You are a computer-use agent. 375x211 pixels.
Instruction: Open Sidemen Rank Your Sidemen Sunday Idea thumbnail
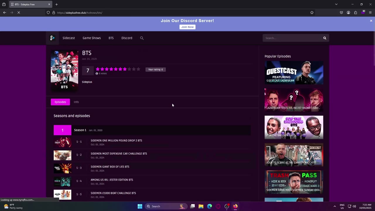(x=294, y=182)
